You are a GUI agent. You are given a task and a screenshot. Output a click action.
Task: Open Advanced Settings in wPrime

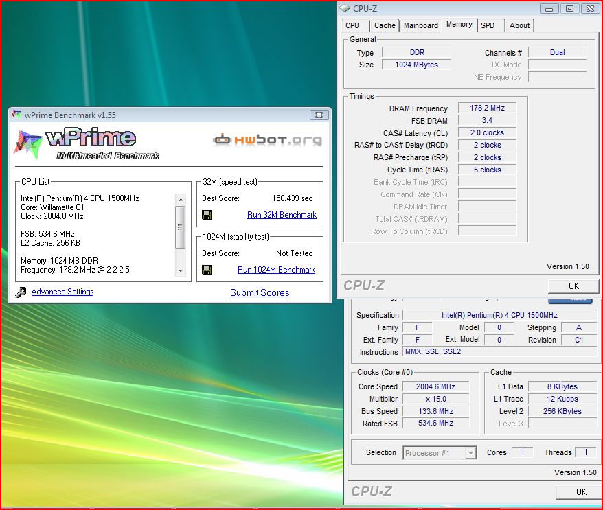[62, 292]
